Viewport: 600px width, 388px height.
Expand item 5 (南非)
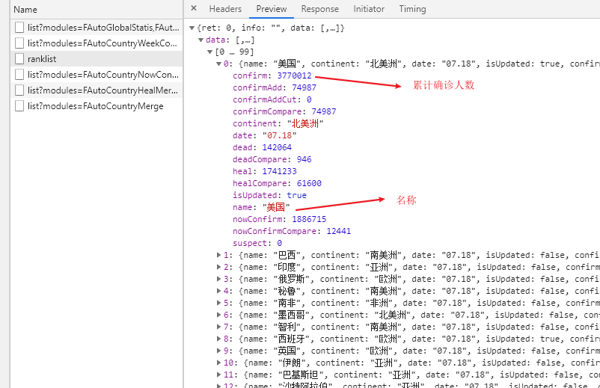(x=219, y=303)
